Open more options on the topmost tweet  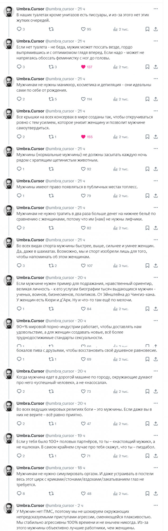[x=155, y=9]
